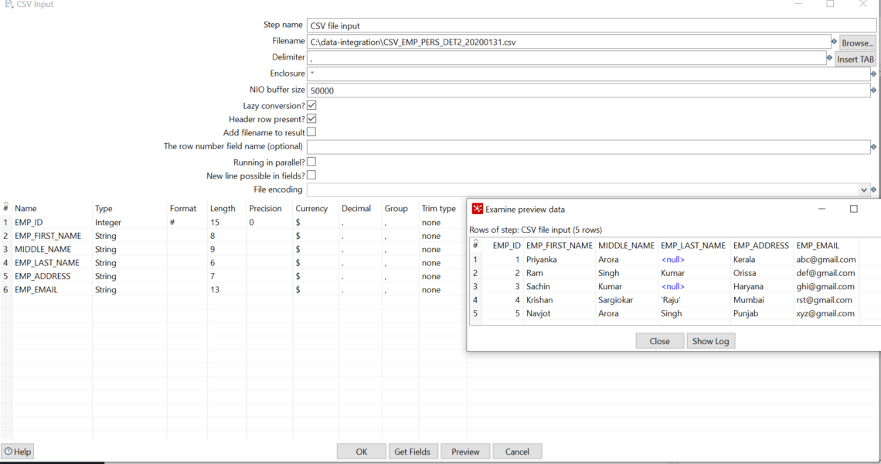Click Browse to choose a CSV file
The width and height of the screenshot is (881, 464).
[857, 43]
